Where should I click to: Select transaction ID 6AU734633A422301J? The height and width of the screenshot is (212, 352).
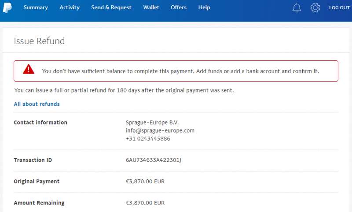(x=153, y=160)
